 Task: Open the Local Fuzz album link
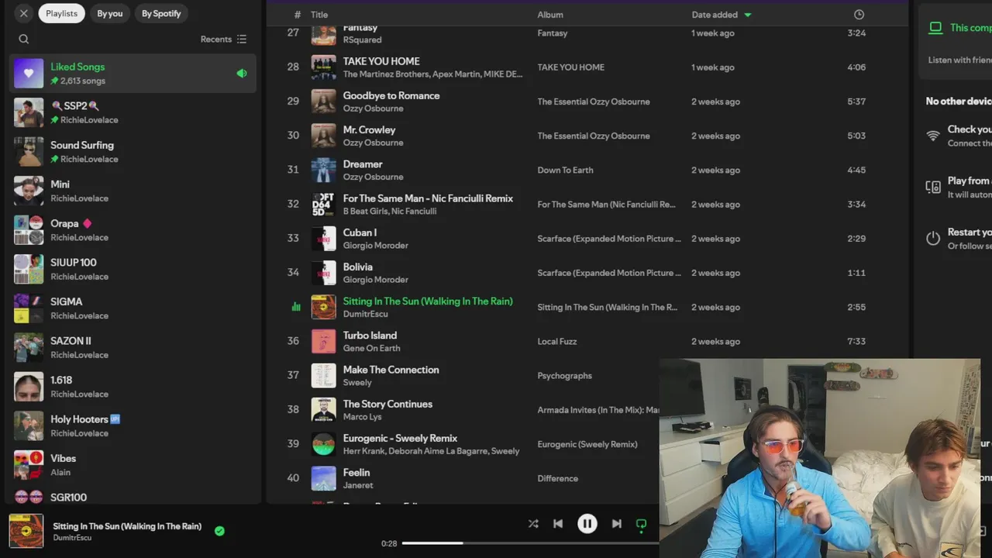pos(557,341)
